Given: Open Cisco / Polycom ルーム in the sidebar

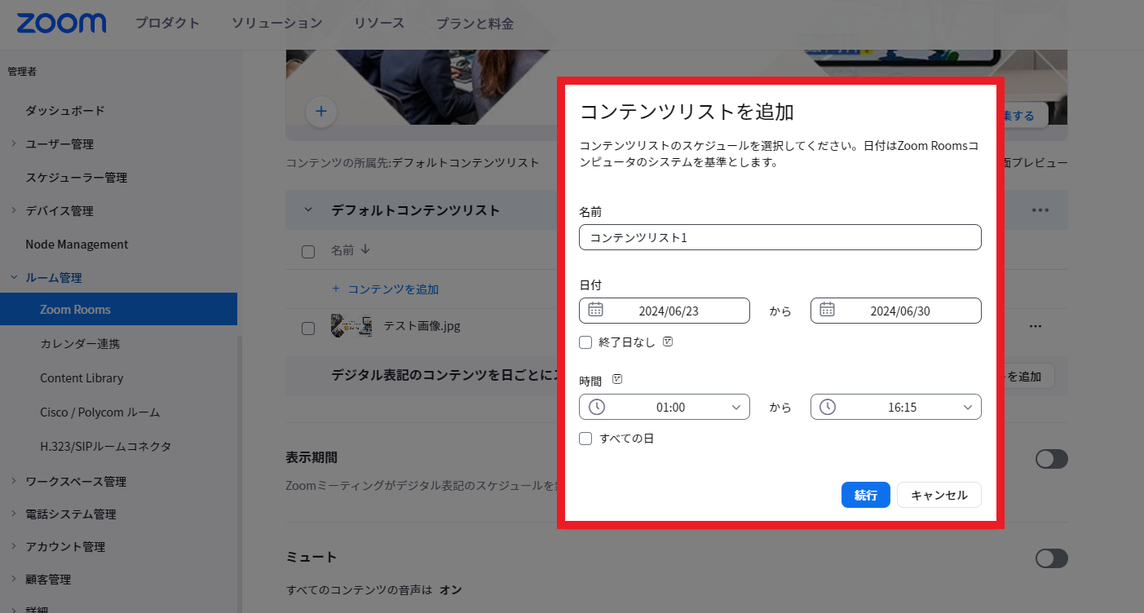Looking at the screenshot, I should (x=100, y=412).
